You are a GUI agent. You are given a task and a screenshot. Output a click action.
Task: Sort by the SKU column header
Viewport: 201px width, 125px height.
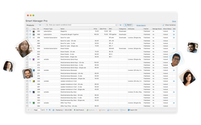point(113,29)
